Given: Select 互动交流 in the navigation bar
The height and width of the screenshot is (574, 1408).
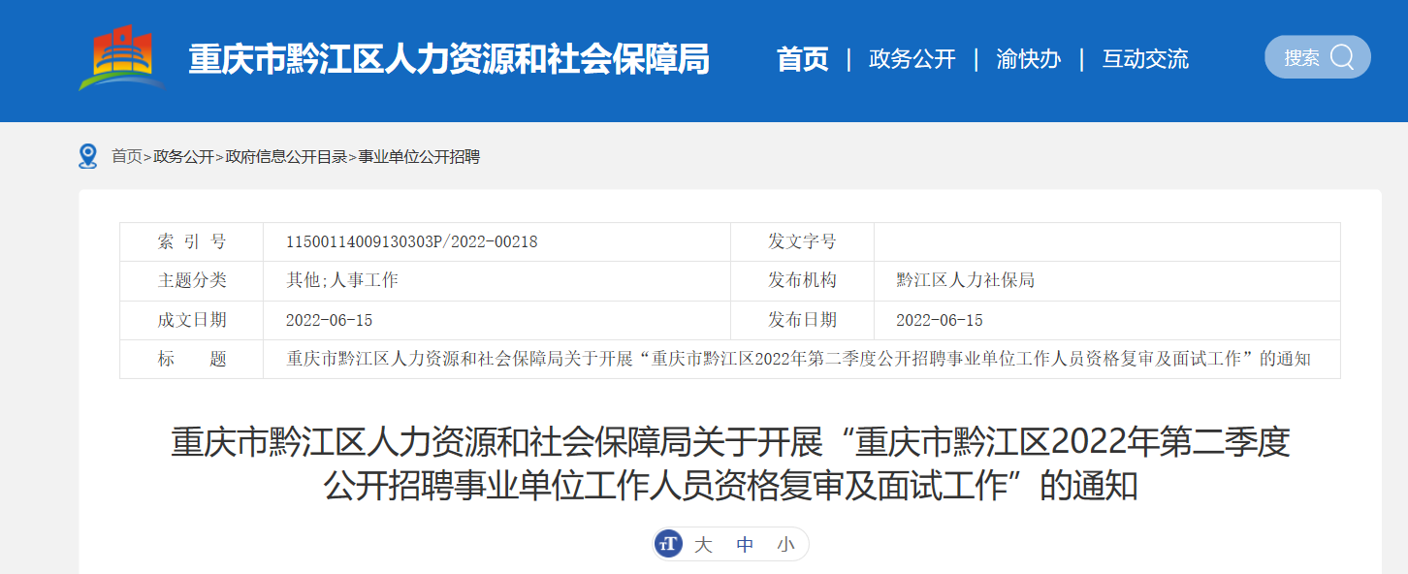Looking at the screenshot, I should click(1144, 59).
